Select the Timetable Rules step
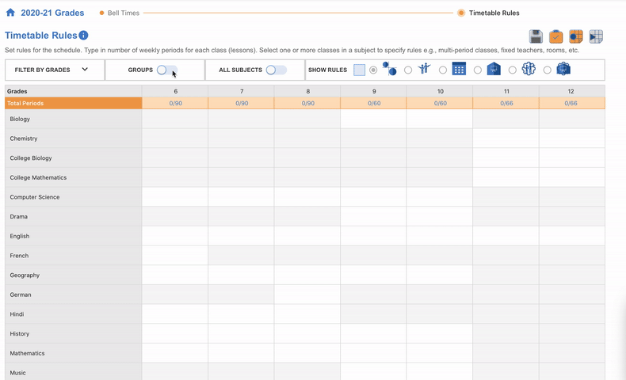626x380 pixels. coord(494,13)
